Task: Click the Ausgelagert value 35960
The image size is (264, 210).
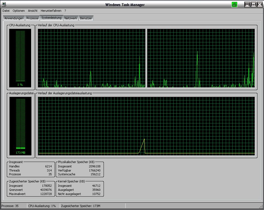Action: pos(96,190)
